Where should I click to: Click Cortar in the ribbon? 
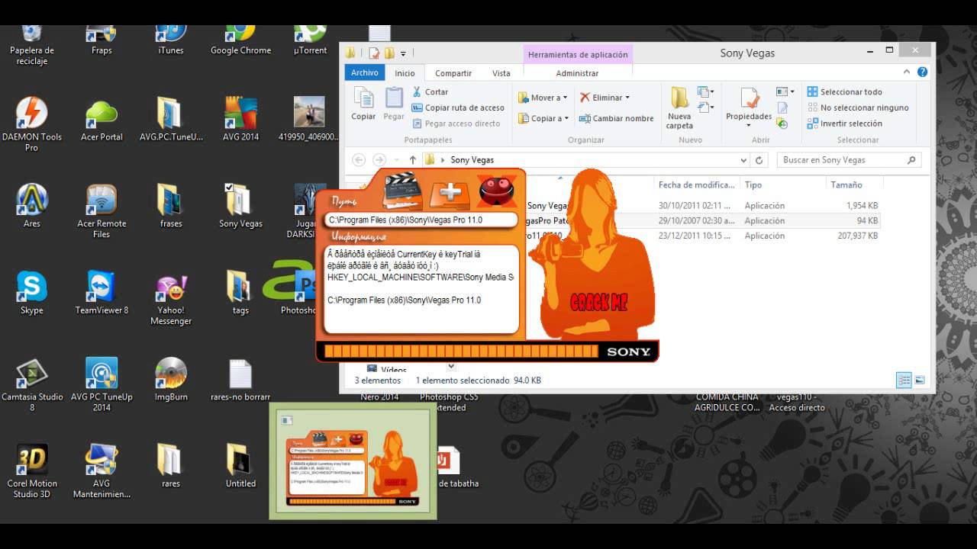(x=430, y=91)
